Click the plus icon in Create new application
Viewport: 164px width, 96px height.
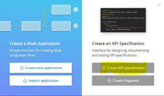pos(22,68)
